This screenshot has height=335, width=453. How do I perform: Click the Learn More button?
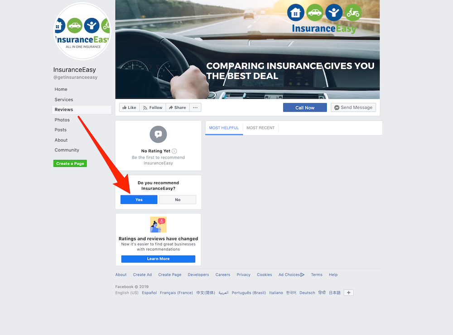click(x=158, y=259)
